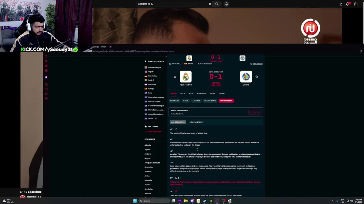This screenshot has height=204, width=364.
Task: Open the VIDEO tab
Action: pos(222,93)
